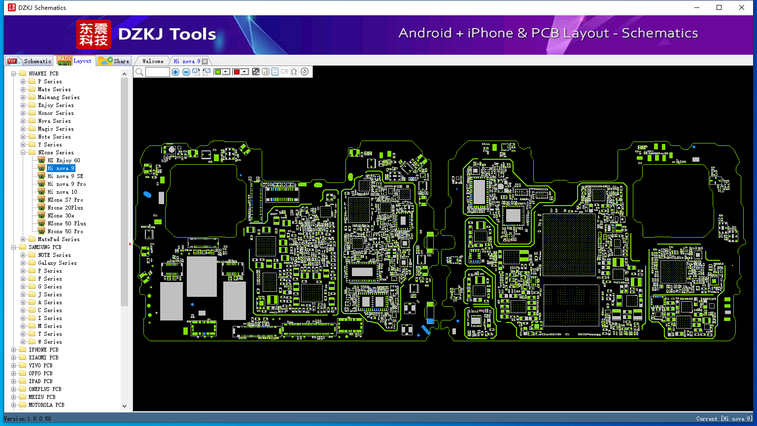Toggle the letter 'a' text display icon
The height and width of the screenshot is (426, 757).
point(266,72)
